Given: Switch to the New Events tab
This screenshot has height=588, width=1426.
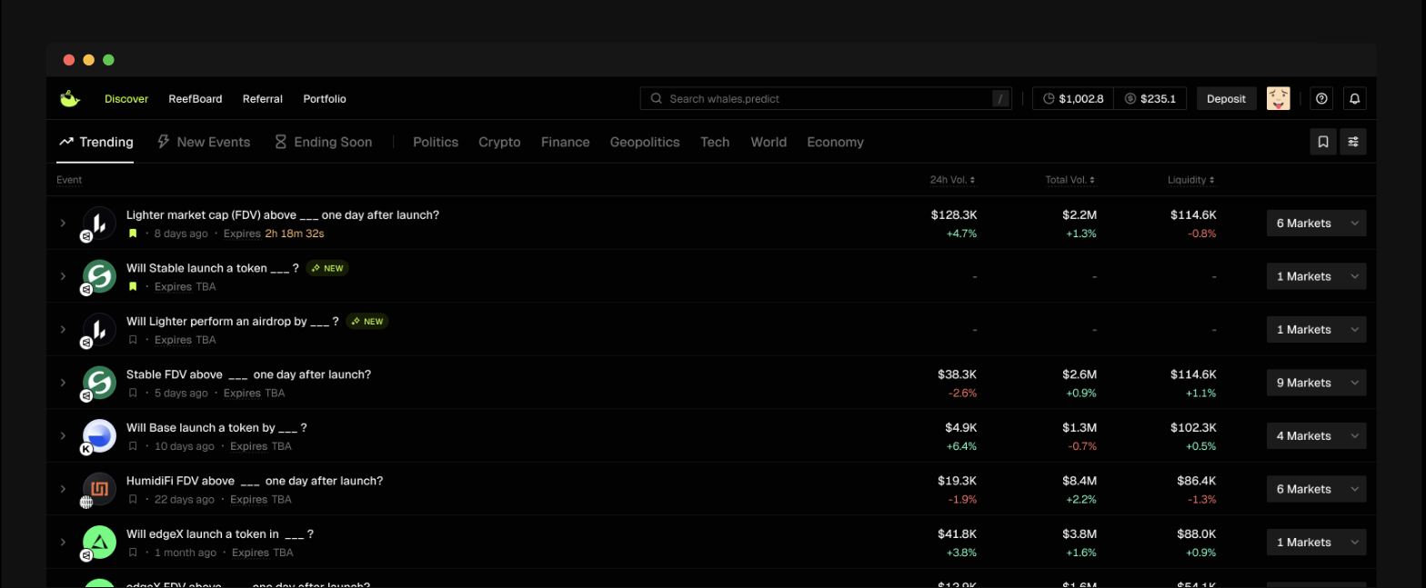Looking at the screenshot, I should (x=204, y=142).
